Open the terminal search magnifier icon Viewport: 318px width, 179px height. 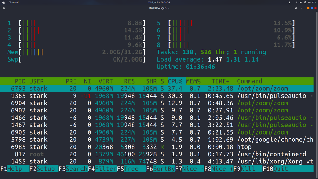pyautogui.click(x=296, y=8)
